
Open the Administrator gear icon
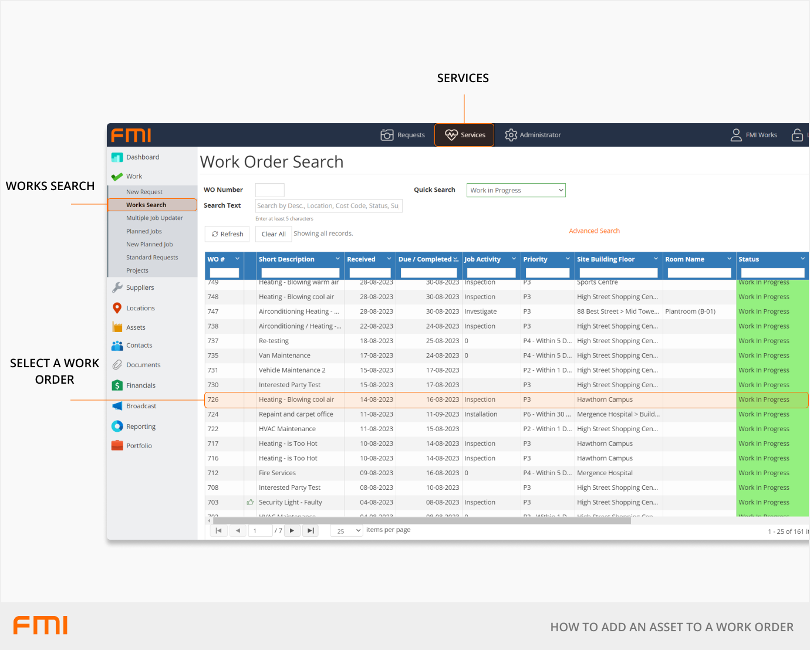pyautogui.click(x=511, y=135)
